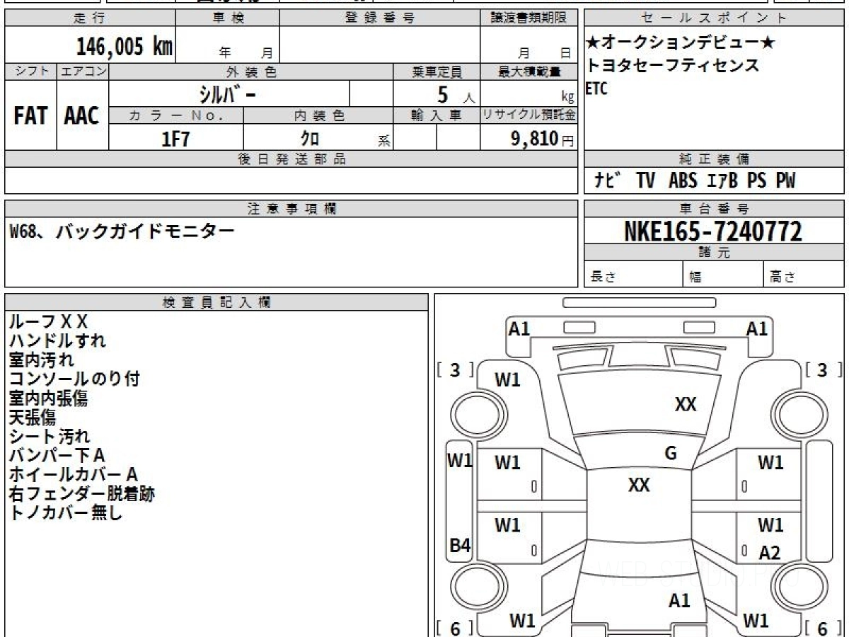
Task: Click the PW equipment entry
Action: point(785,181)
